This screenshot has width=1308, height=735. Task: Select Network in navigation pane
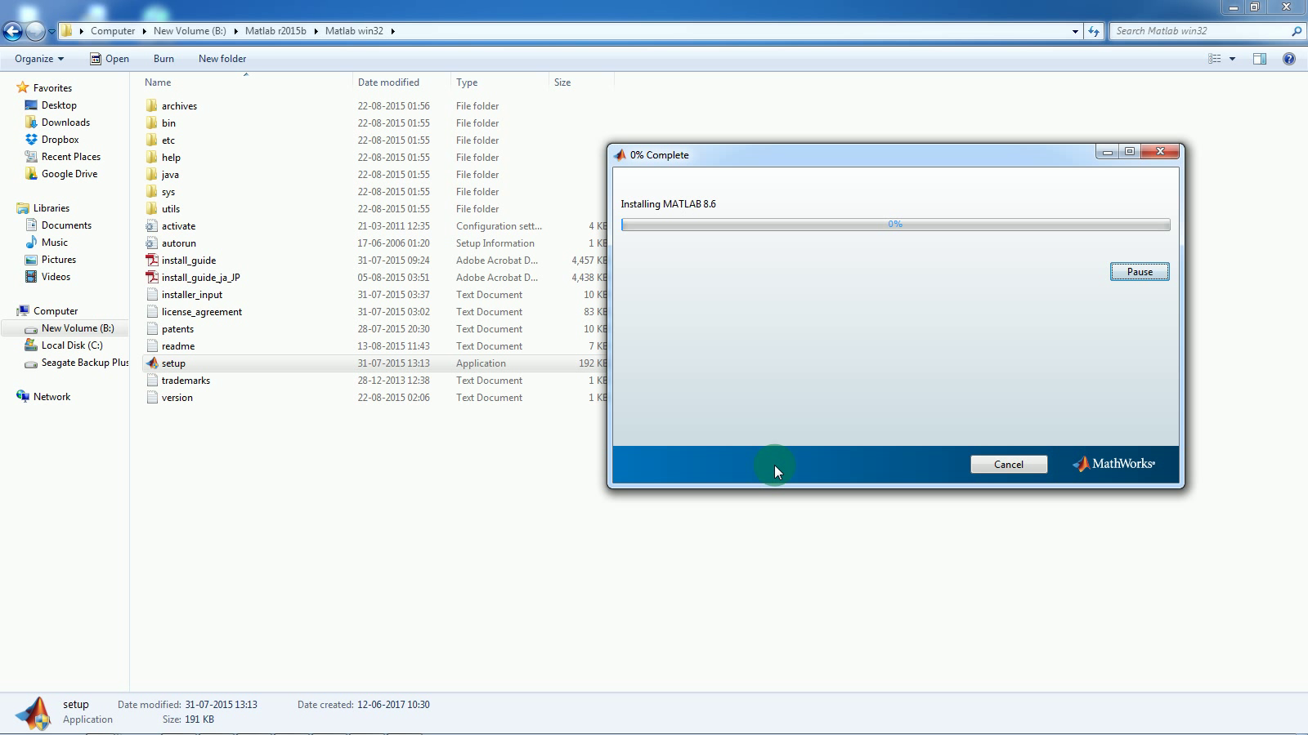pos(43,397)
